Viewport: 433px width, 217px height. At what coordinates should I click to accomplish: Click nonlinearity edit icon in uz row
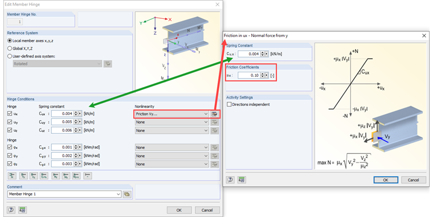214,130
